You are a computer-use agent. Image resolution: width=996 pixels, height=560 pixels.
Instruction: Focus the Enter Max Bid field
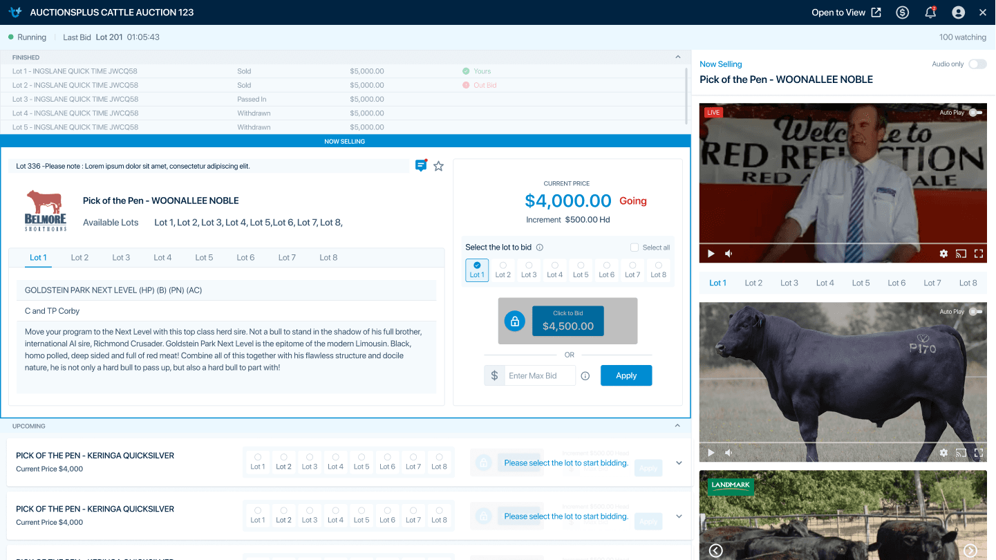[x=540, y=375]
